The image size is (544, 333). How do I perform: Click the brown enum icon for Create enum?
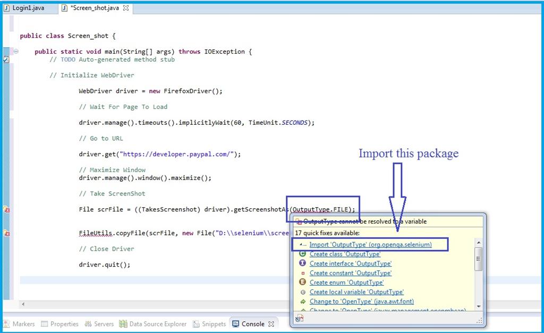302,282
